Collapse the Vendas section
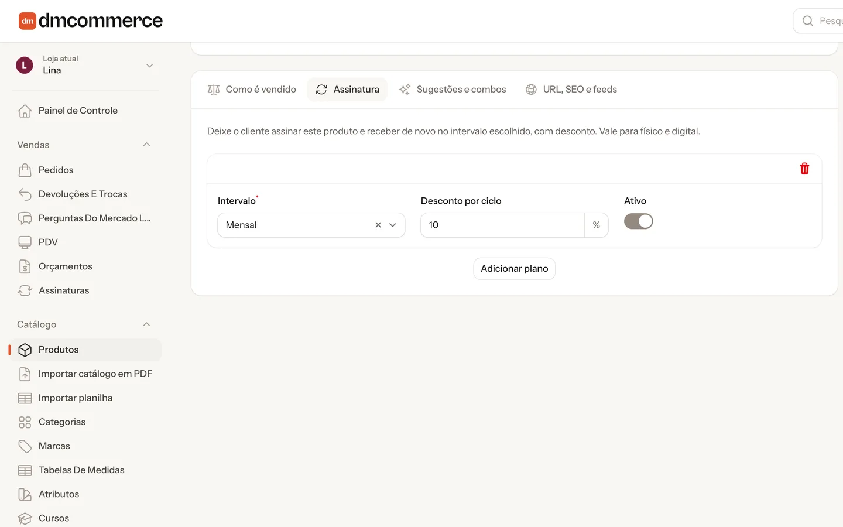The image size is (843, 527). pos(146,145)
